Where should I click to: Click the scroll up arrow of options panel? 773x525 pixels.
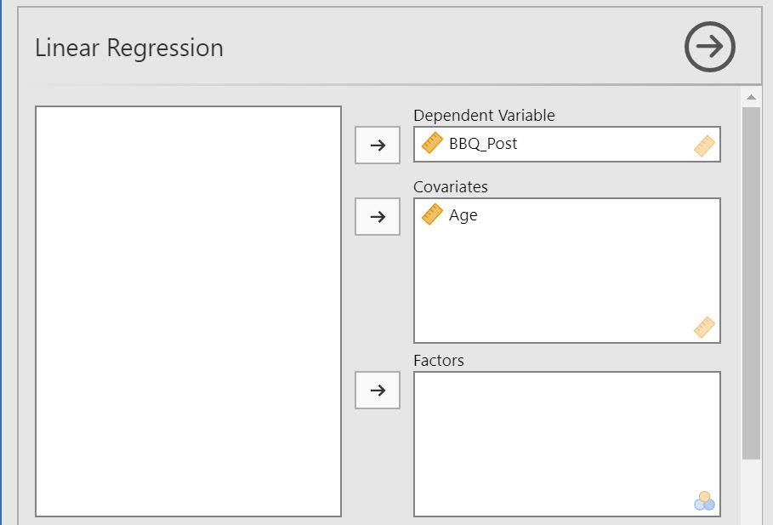(751, 98)
